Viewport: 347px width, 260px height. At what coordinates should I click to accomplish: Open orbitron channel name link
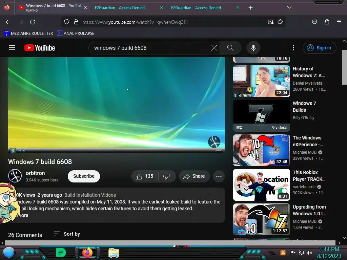point(35,173)
